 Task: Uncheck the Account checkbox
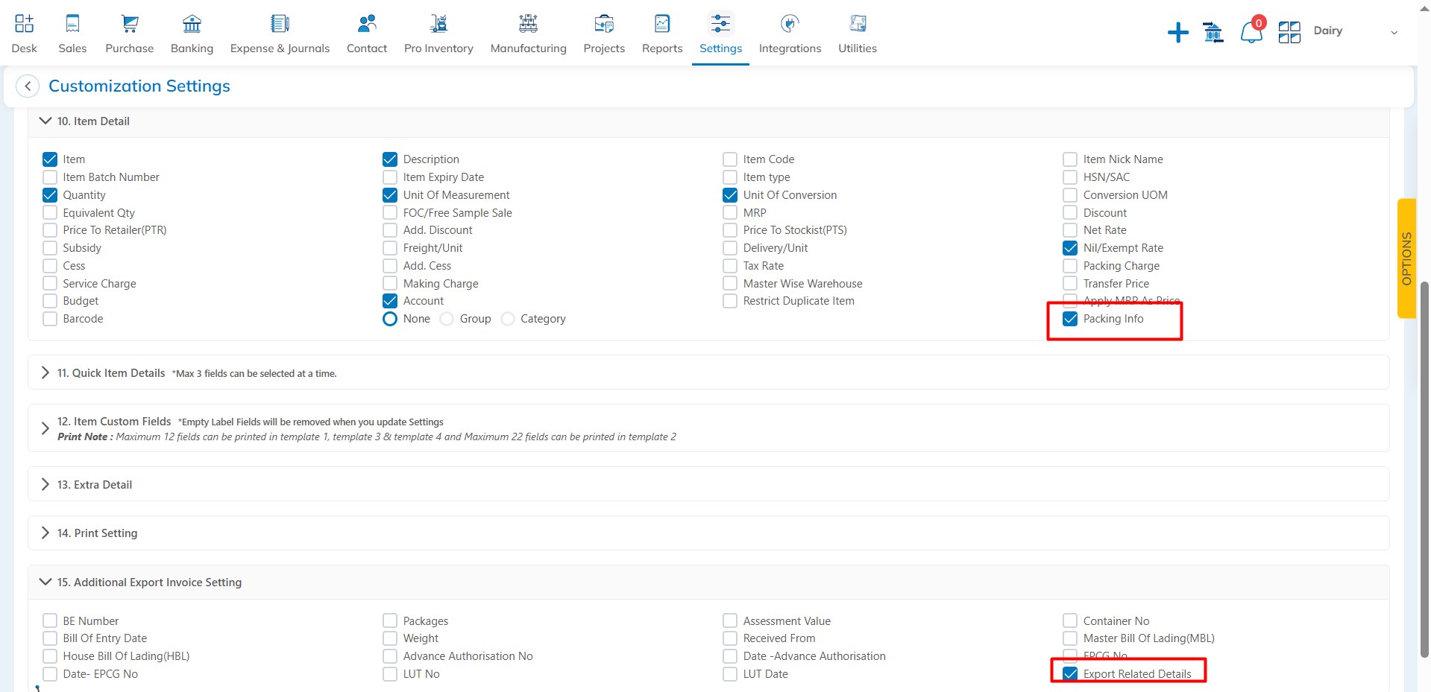390,301
